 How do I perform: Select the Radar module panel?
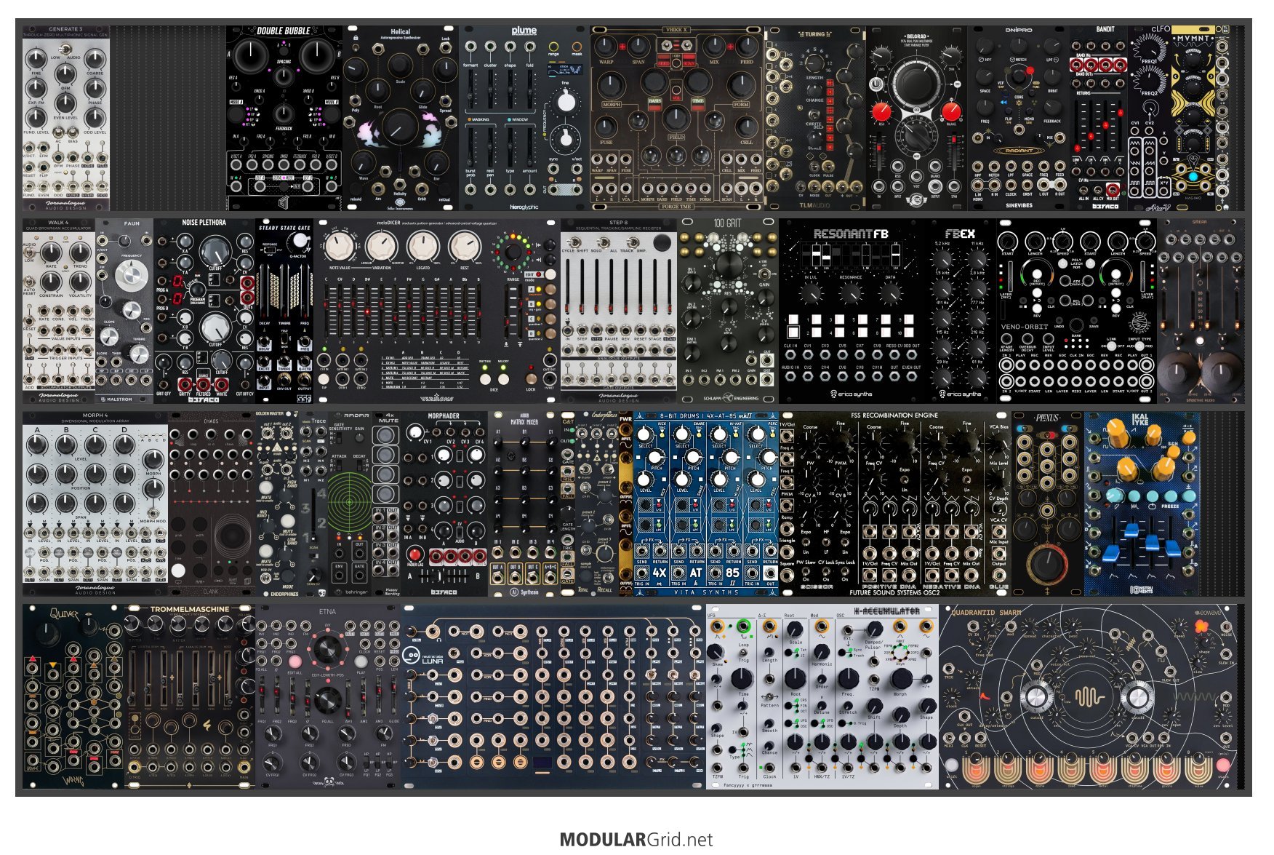350,504
